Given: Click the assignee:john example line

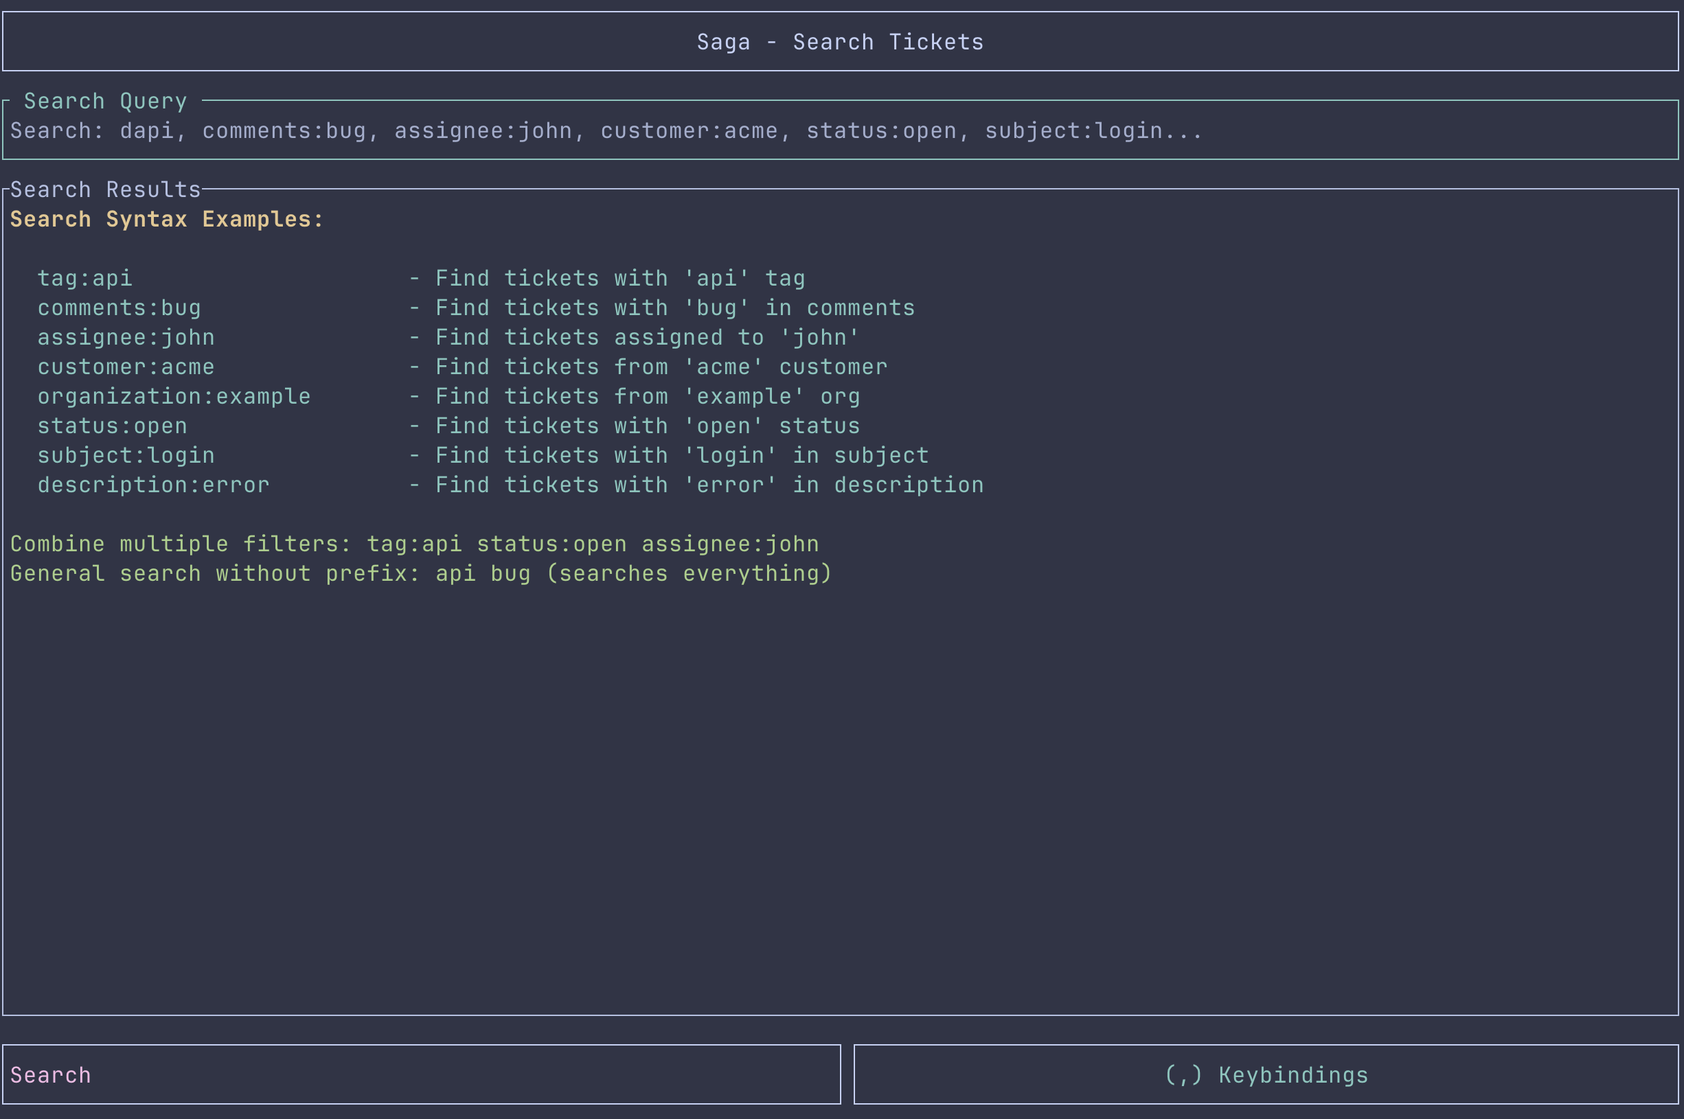Looking at the screenshot, I should click(126, 336).
